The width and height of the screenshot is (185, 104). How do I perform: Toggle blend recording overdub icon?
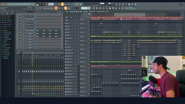coord(66,4)
